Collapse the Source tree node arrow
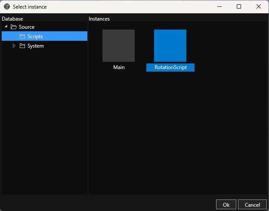Viewport: 269px width, 211px height. (6, 26)
